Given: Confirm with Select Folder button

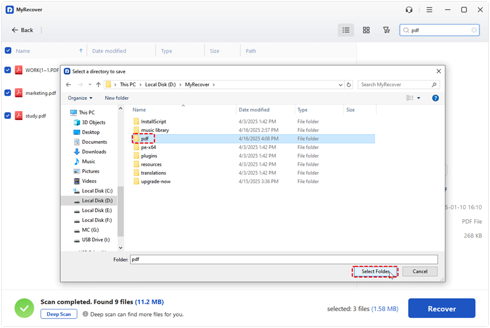Looking at the screenshot, I should [375, 272].
